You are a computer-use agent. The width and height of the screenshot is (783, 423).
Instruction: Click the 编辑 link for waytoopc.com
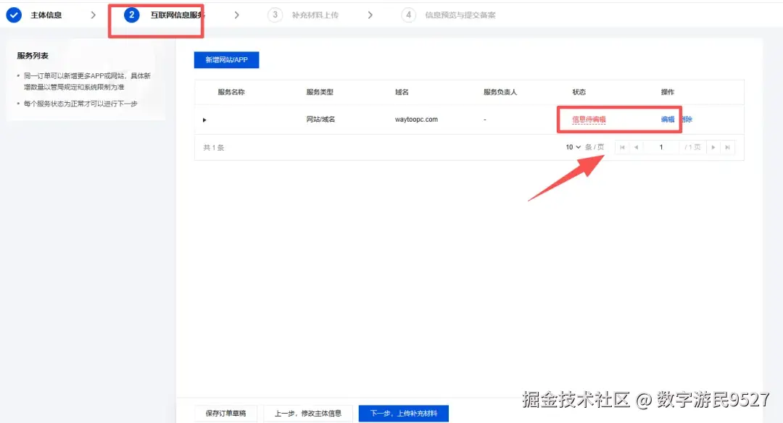tap(667, 119)
